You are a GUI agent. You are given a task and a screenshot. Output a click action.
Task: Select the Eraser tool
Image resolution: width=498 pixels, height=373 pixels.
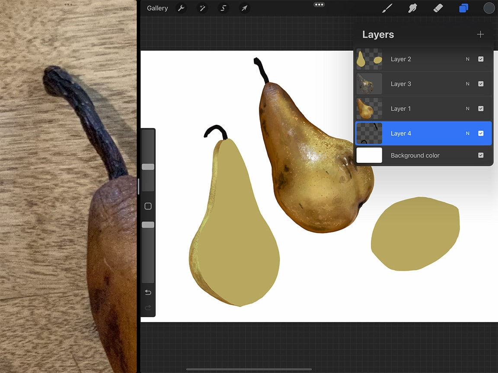click(x=438, y=8)
